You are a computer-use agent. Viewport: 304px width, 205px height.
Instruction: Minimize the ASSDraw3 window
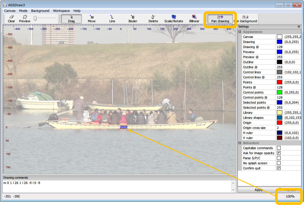point(279,5)
